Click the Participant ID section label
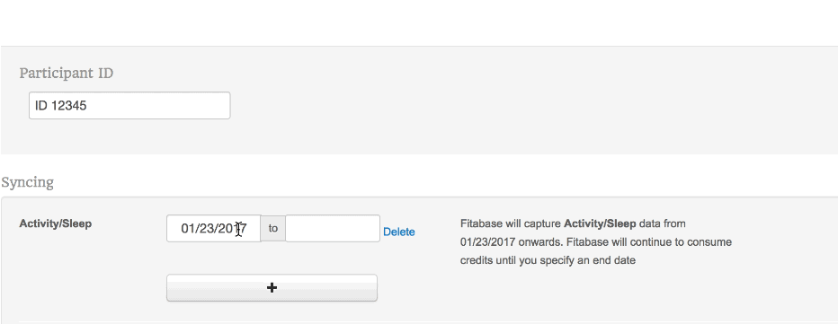This screenshot has height=324, width=838. coord(67,73)
